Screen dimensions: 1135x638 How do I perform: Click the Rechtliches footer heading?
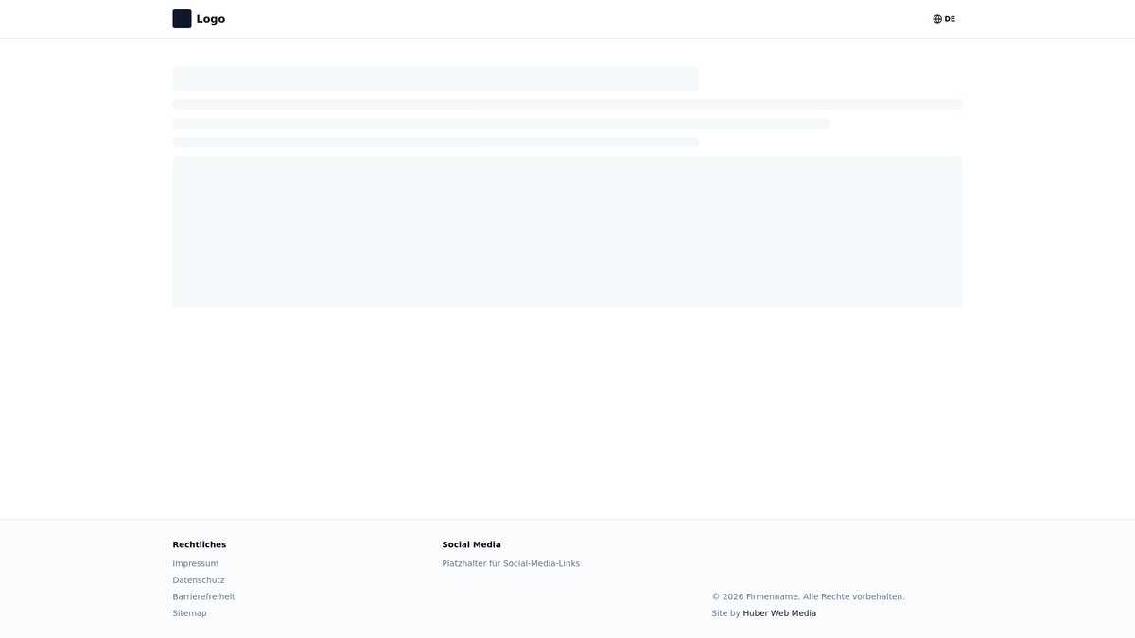click(200, 544)
